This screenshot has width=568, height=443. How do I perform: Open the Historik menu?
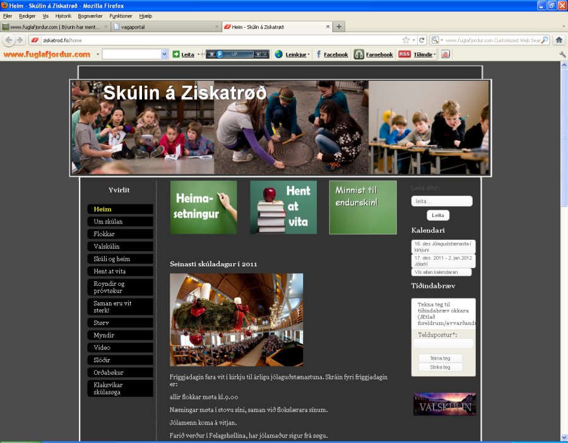(x=63, y=16)
